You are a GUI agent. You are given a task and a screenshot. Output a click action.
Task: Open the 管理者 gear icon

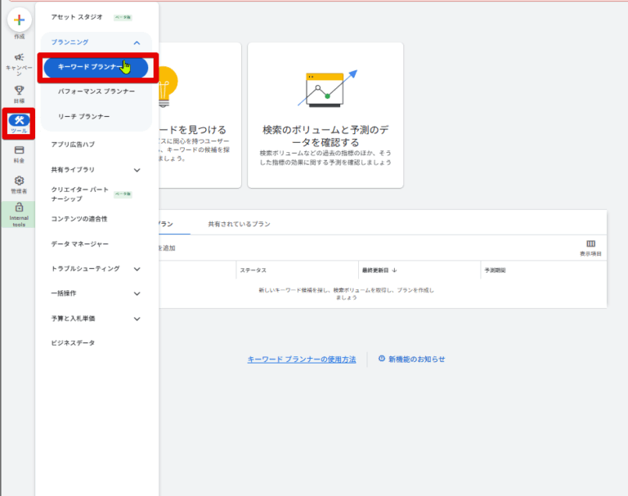[19, 181]
